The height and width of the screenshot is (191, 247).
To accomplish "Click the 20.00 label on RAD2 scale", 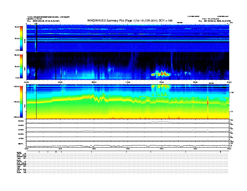I will click(x=17, y=38).
